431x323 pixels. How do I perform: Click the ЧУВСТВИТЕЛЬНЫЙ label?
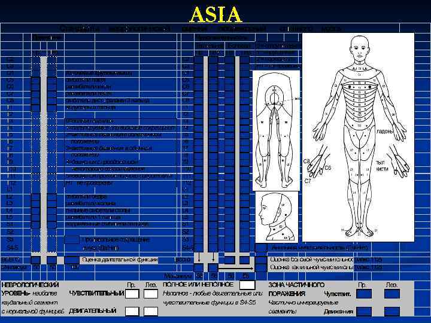[96, 293]
